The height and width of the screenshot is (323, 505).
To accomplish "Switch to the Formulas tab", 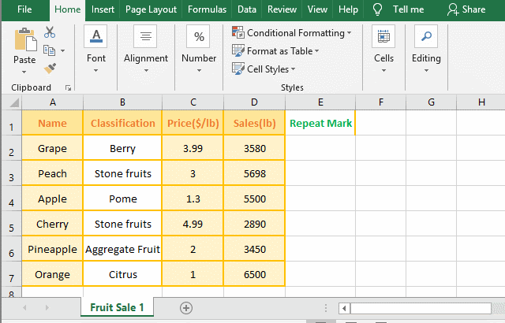I will [x=207, y=9].
